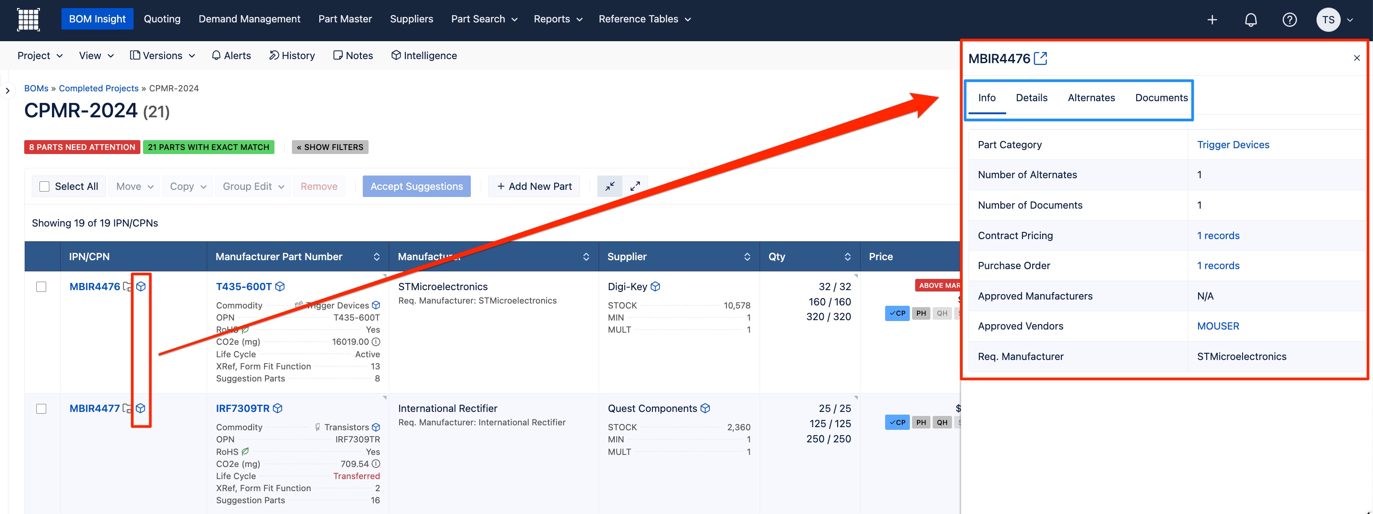The height and width of the screenshot is (514, 1373).
Task: Click the cube icon beside Quest Components
Action: point(705,408)
